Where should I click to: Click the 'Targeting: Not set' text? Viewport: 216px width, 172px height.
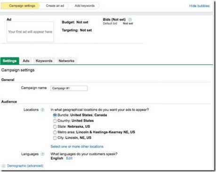pos(77,30)
